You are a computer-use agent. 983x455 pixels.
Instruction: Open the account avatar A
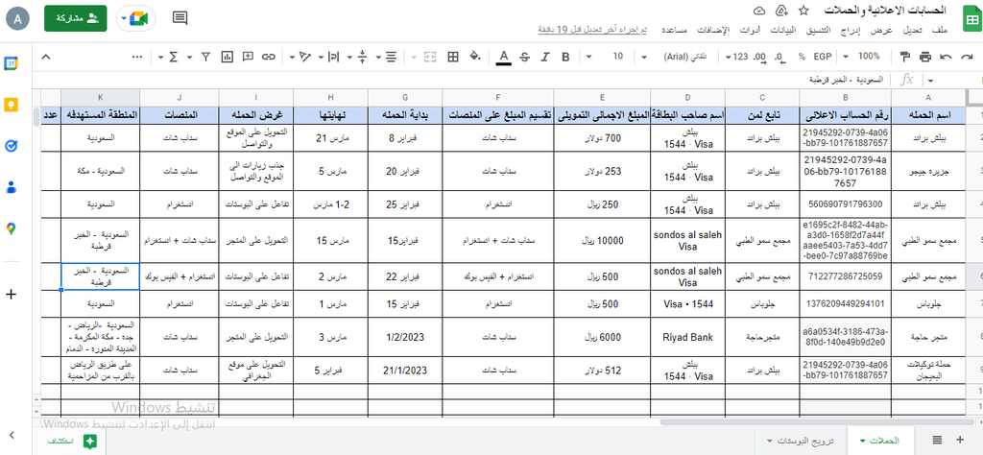[x=17, y=18]
